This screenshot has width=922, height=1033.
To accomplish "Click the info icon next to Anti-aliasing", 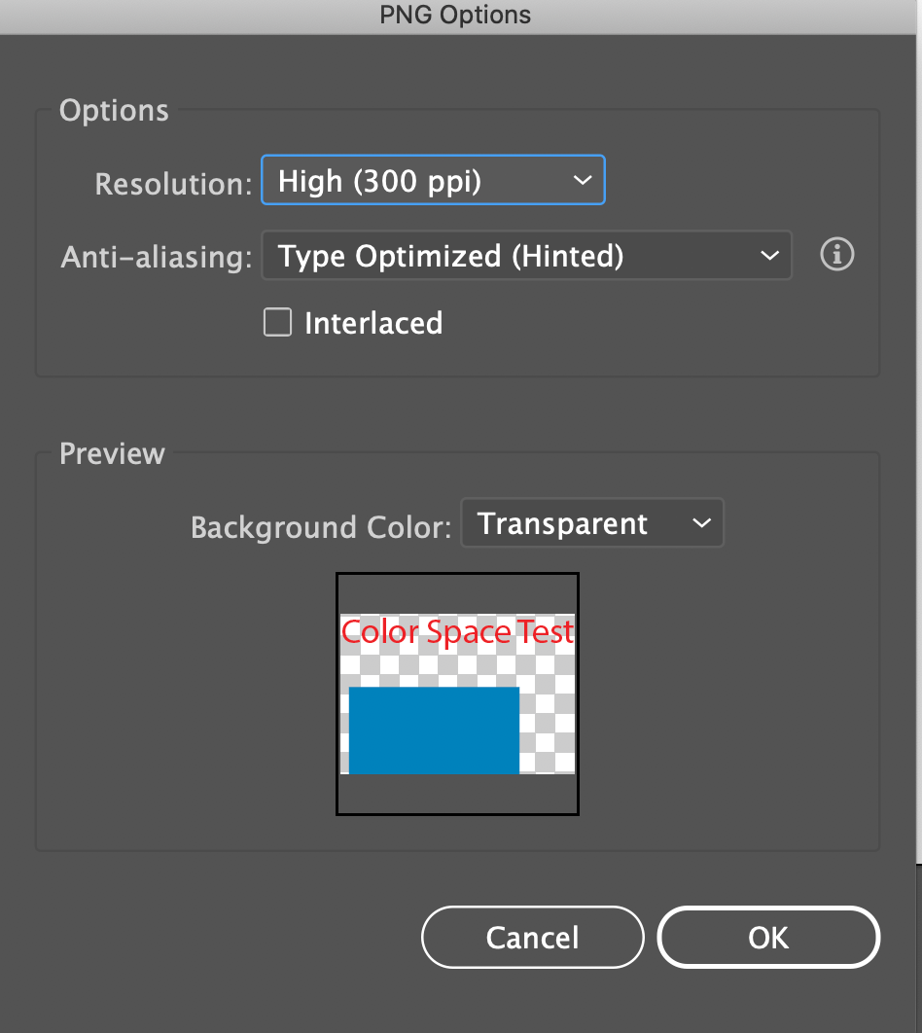I will [836, 255].
